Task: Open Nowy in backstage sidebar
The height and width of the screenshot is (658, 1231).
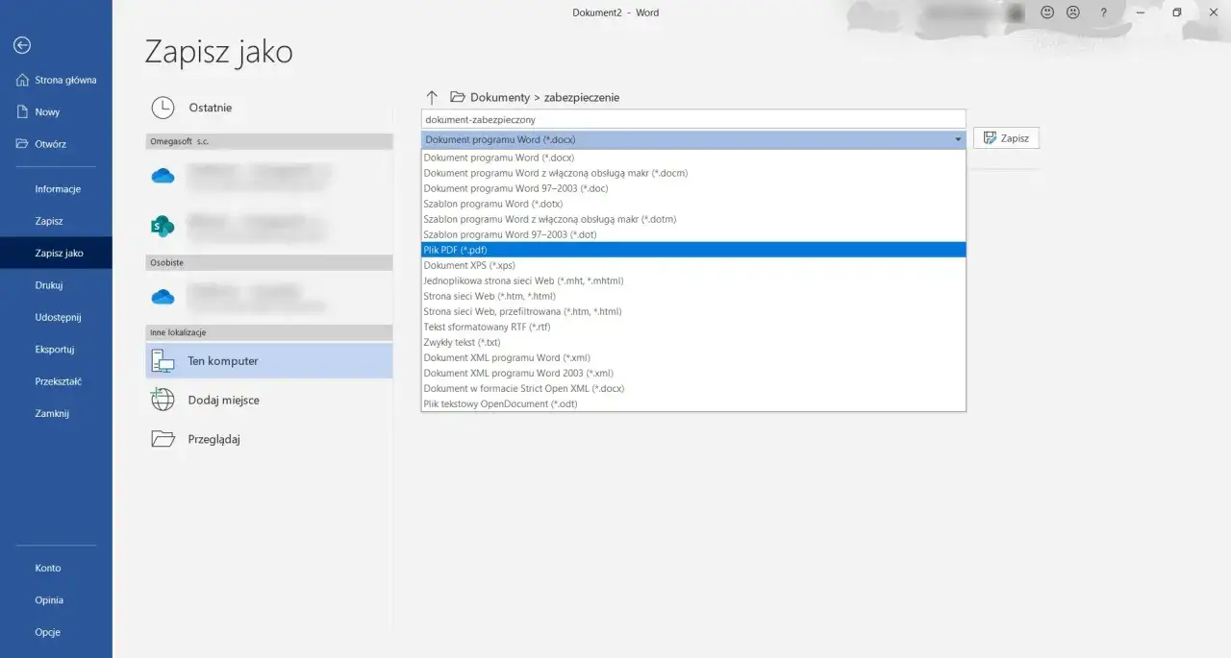Action: (56, 111)
